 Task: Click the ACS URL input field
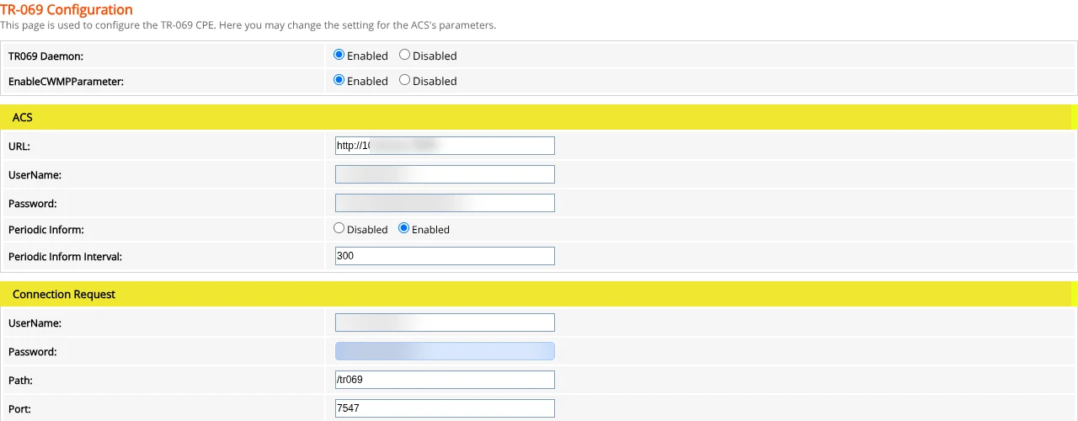445,146
